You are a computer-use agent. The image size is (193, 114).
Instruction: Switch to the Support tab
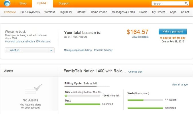click(x=64, y=3)
